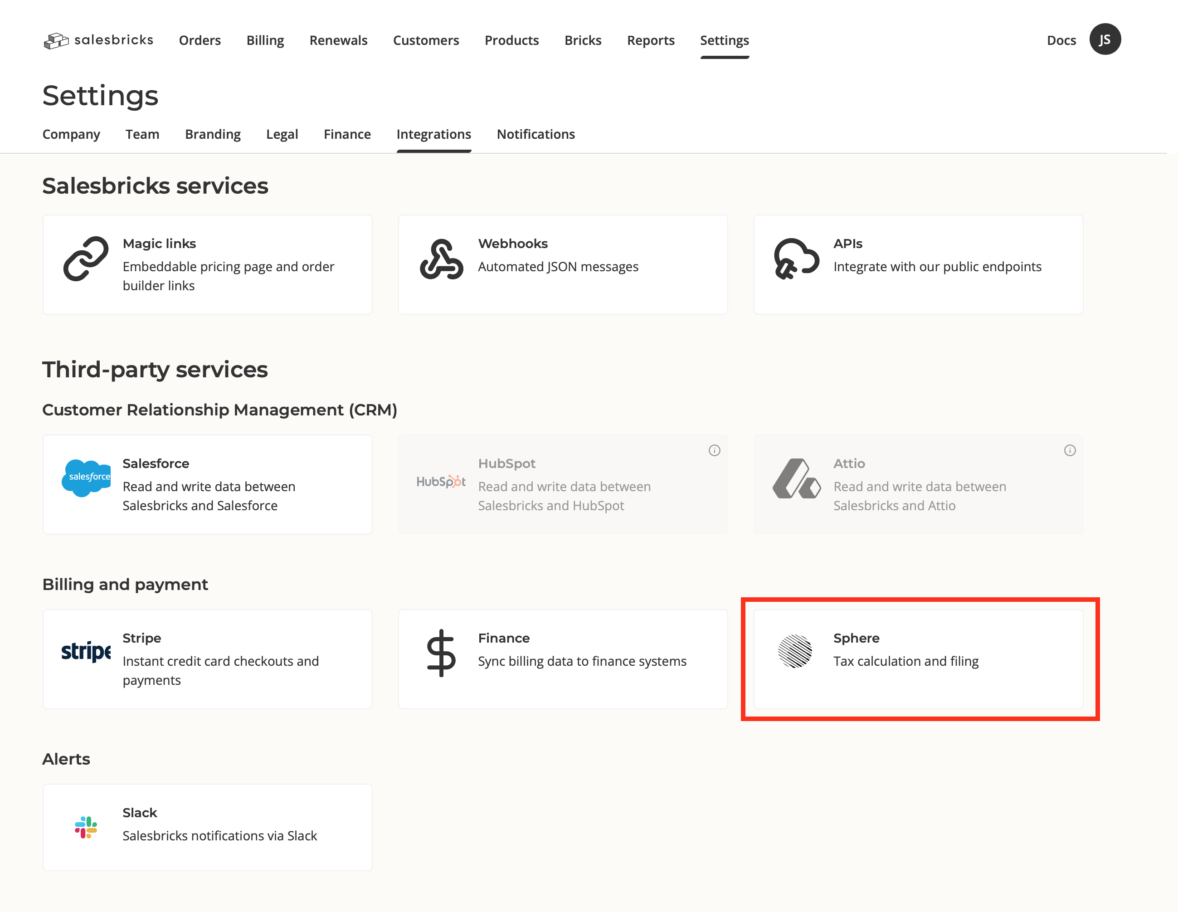This screenshot has height=912, width=1178.
Task: Click the APIs cloud icon
Action: 796,259
